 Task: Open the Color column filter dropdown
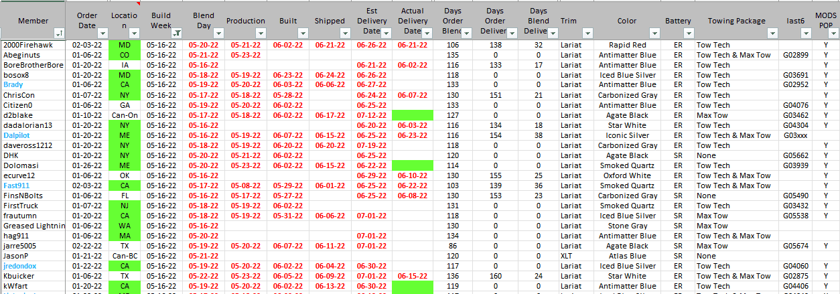point(655,33)
